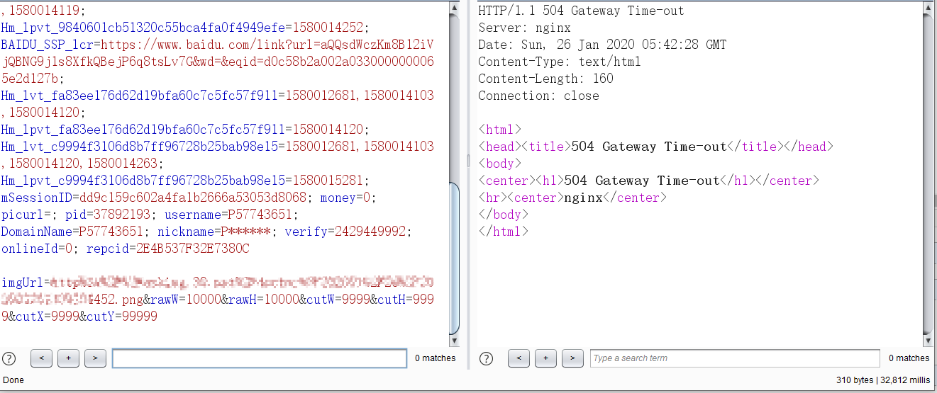Click the '0 matches' label in response pane
Image resolution: width=937 pixels, height=393 pixels.
[909, 358]
